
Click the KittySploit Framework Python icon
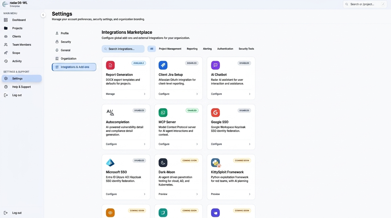click(216, 163)
